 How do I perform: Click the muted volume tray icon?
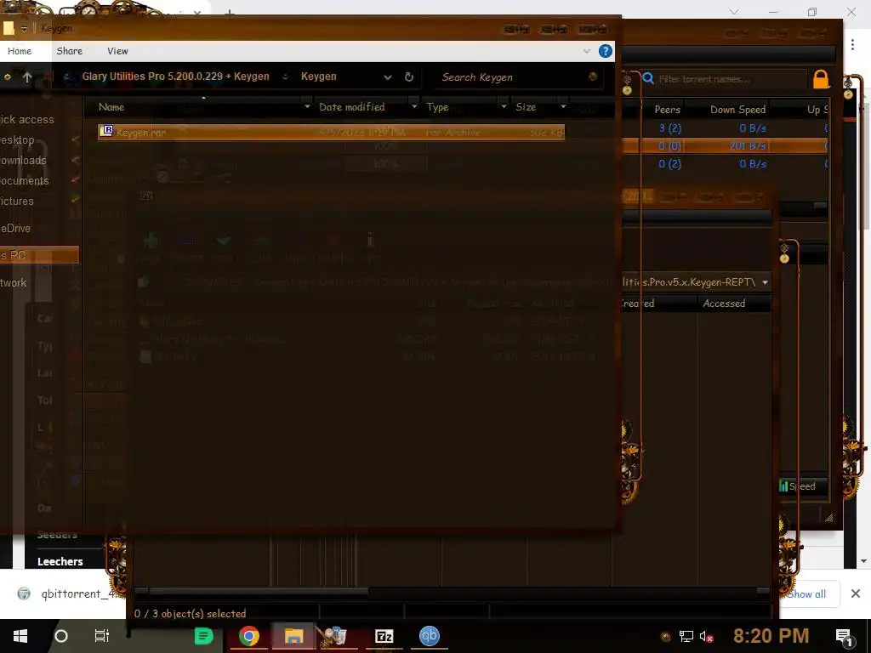click(x=706, y=636)
